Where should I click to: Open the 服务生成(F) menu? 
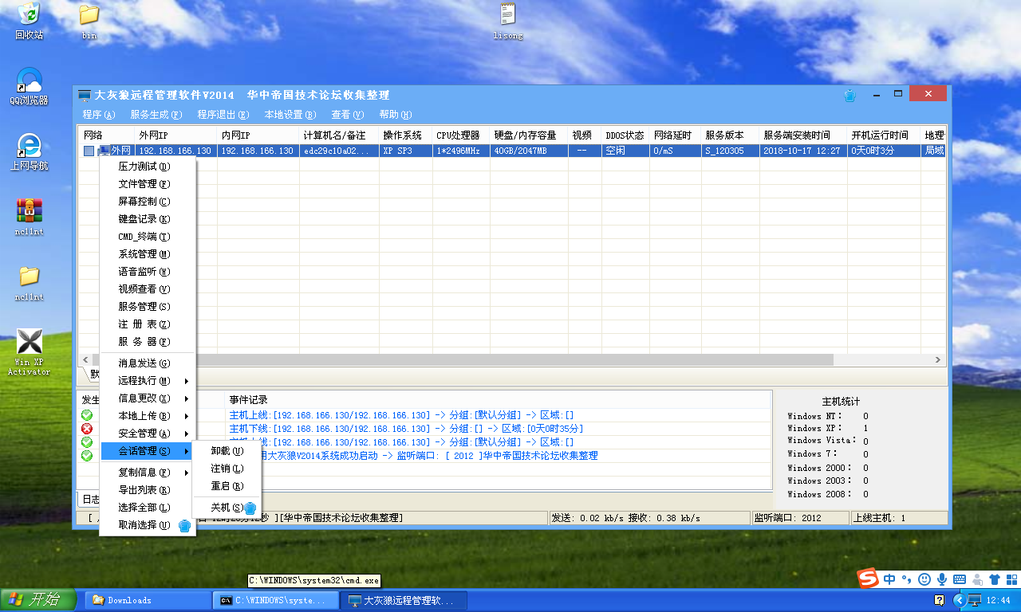click(156, 115)
